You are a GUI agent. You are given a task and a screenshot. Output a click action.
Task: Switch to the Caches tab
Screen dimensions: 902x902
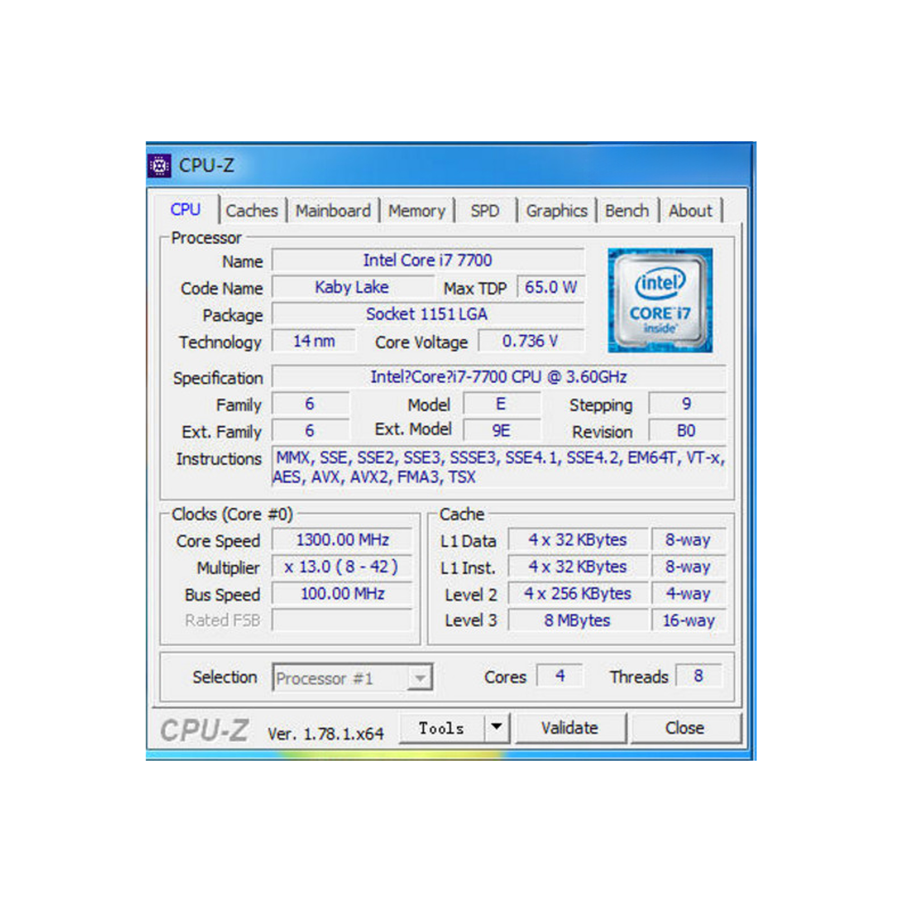point(252,211)
